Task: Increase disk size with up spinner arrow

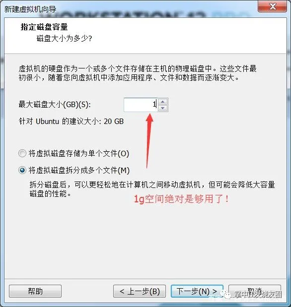Action: coord(162,102)
